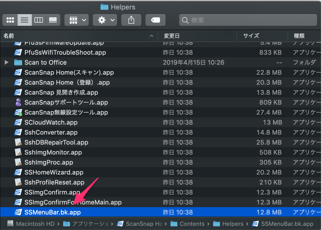Go to Helpers in path bar
Screen dimensions: 321x230
tap(228, 224)
